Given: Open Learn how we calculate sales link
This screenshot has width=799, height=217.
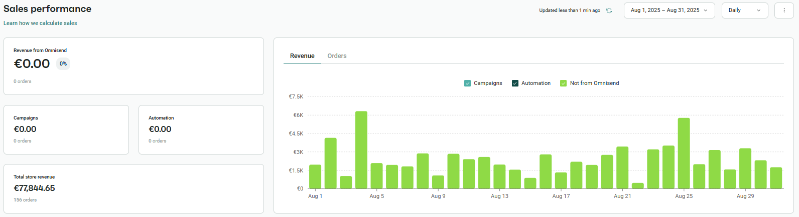Looking at the screenshot, I should tap(40, 23).
